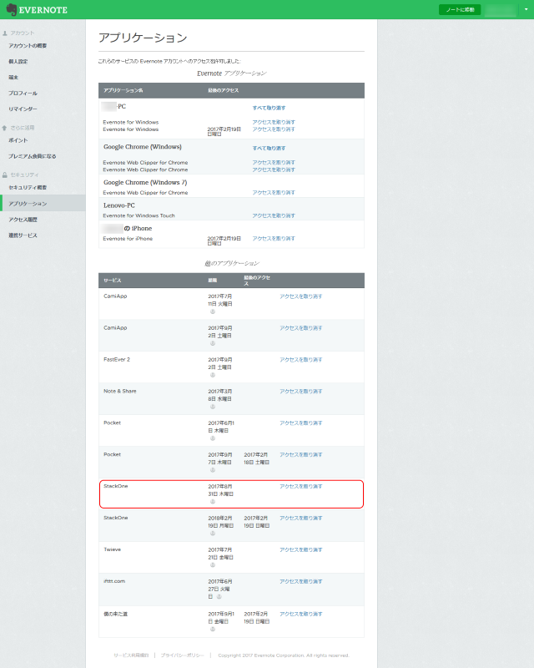This screenshot has height=668, width=534.
Task: Click info icon under Note & Share date
Action: point(213,407)
